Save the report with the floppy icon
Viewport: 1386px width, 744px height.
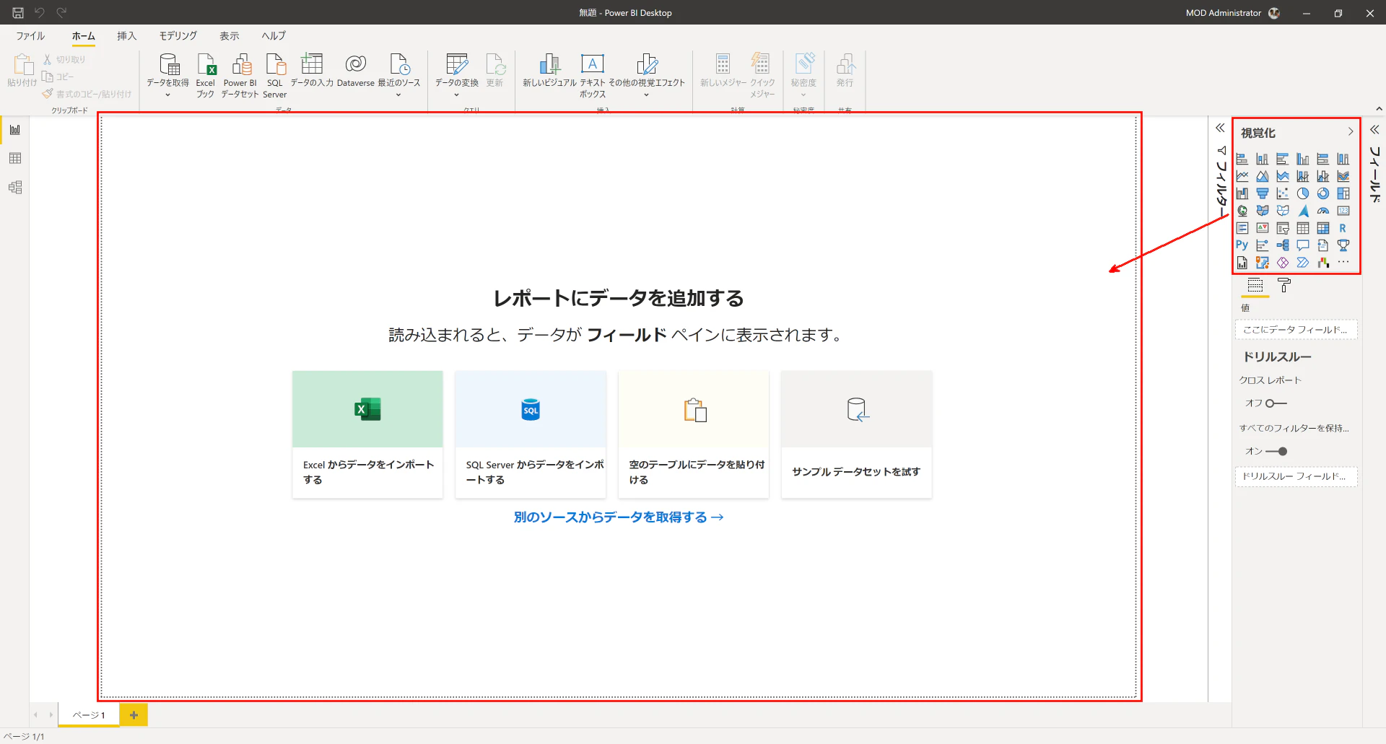click(x=18, y=12)
